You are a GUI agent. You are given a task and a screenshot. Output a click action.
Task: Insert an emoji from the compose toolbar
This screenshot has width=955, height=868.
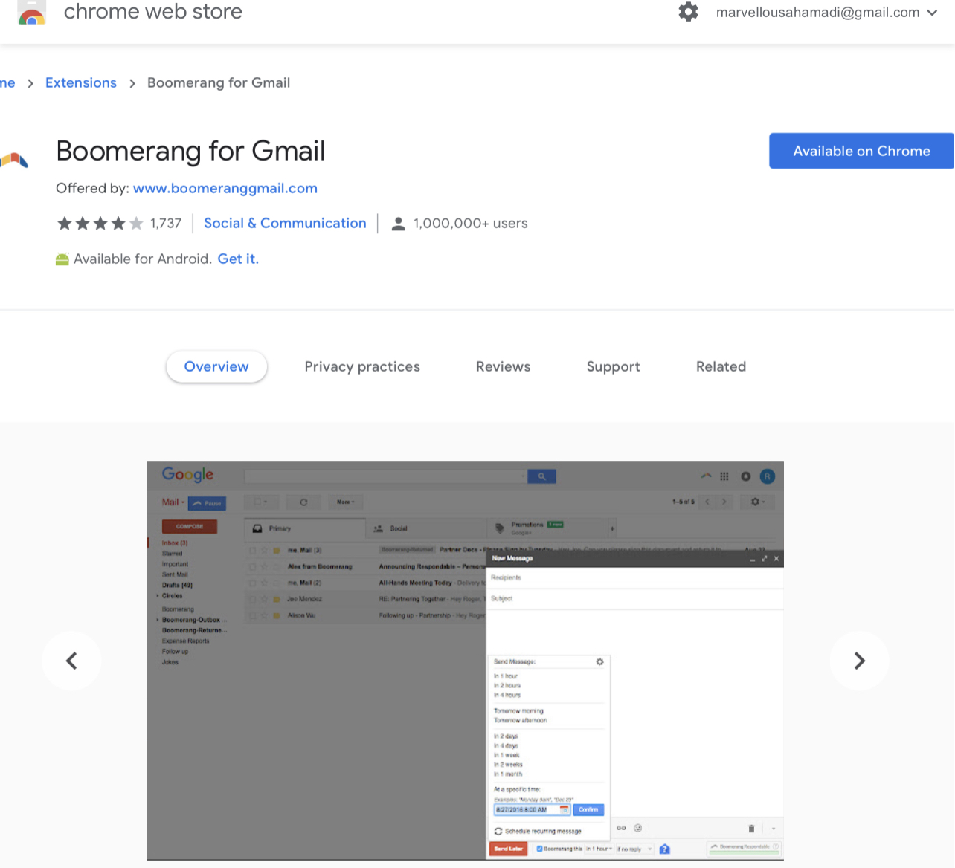pyautogui.click(x=637, y=828)
